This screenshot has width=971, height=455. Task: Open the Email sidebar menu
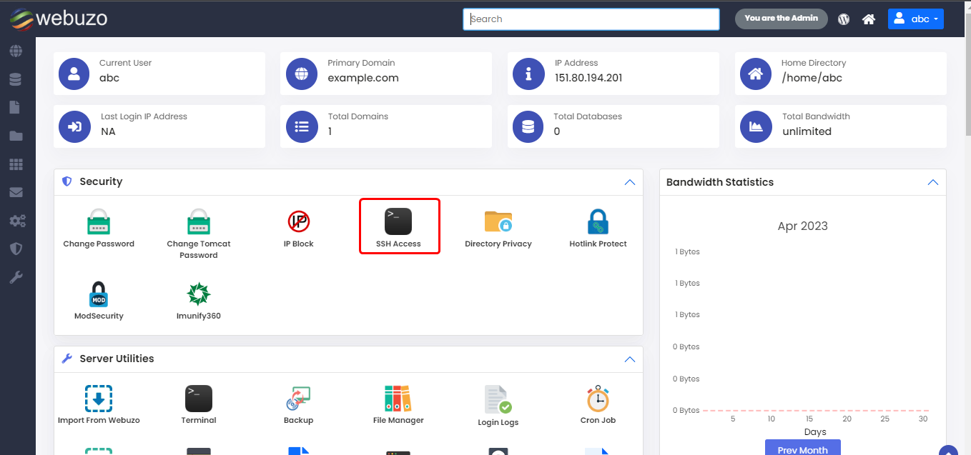16,192
